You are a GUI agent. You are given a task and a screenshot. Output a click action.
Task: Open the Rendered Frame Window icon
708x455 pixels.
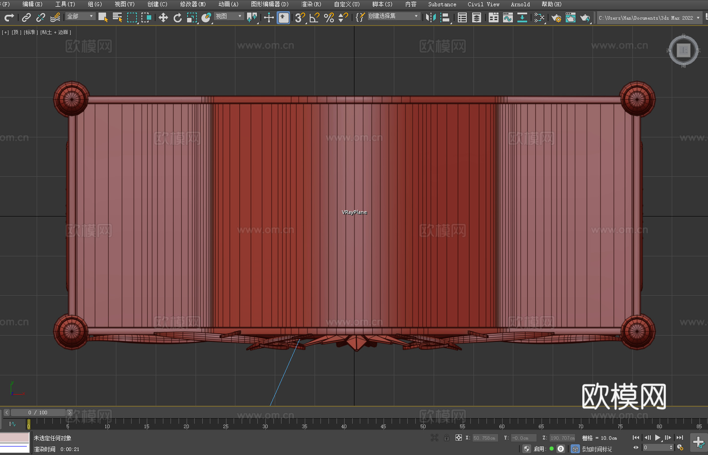[571, 17]
